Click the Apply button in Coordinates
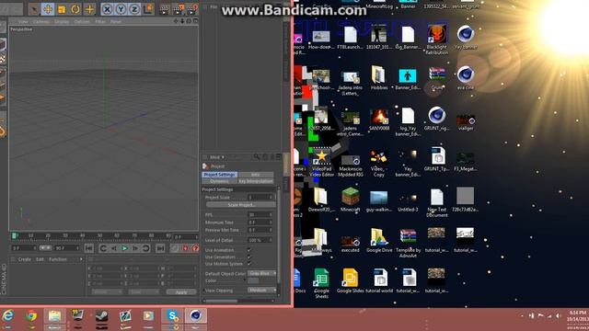Viewport: 589px width, 331px height. click(x=181, y=292)
